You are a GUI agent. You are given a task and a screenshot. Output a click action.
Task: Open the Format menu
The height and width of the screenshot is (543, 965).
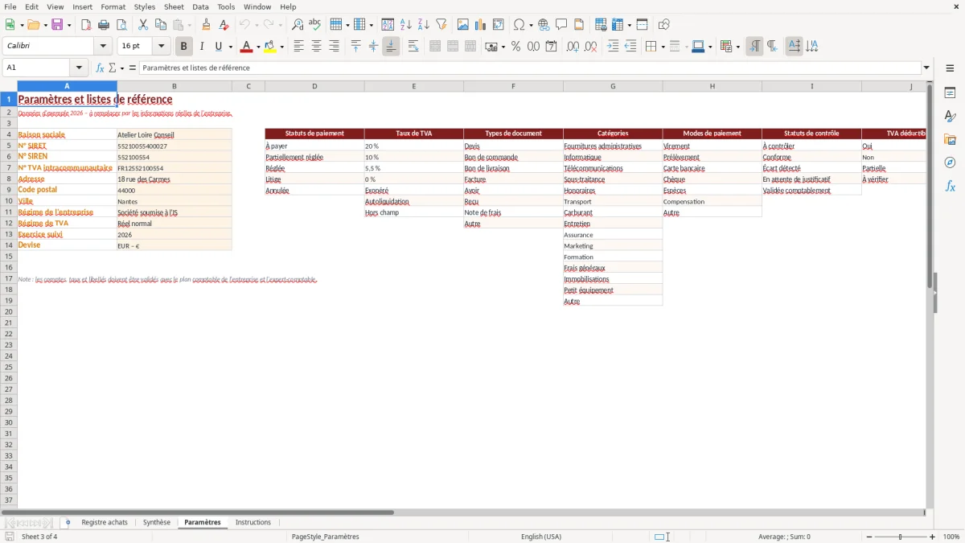113,6
